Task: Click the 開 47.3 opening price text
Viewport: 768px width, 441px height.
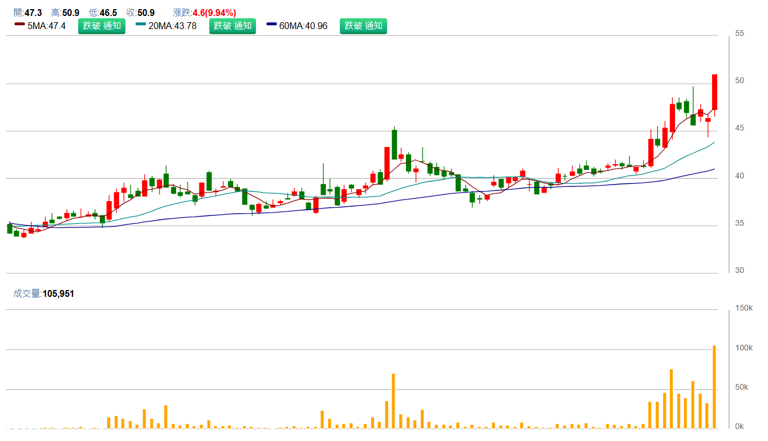Action: point(27,13)
